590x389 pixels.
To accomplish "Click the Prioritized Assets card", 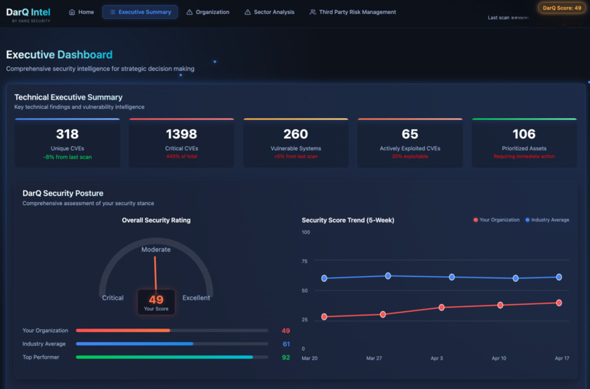I will tap(524, 143).
